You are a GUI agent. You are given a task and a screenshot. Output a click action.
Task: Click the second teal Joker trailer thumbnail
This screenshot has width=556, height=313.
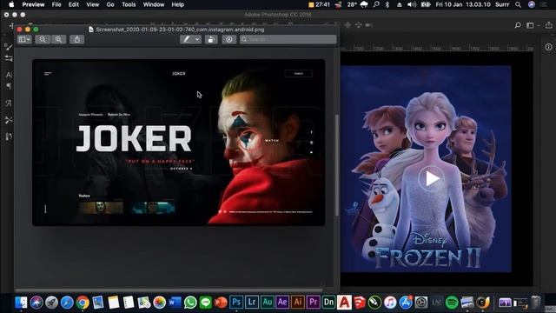153,207
